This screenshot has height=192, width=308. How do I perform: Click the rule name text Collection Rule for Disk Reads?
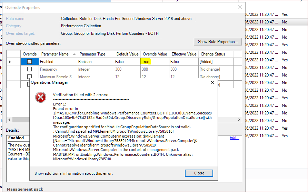tap(126, 19)
